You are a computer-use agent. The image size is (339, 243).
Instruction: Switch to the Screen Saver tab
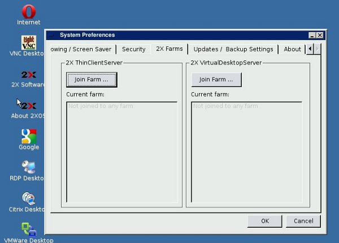pyautogui.click(x=82, y=49)
